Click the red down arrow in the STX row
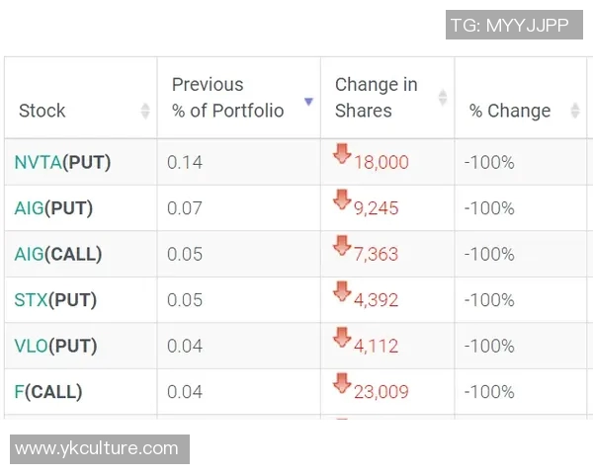Image resolution: width=593 pixels, height=474 pixels. click(x=343, y=291)
